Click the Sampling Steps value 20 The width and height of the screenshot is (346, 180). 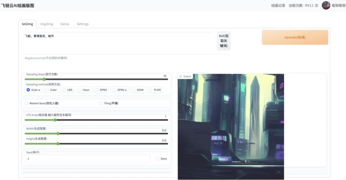[165, 76]
